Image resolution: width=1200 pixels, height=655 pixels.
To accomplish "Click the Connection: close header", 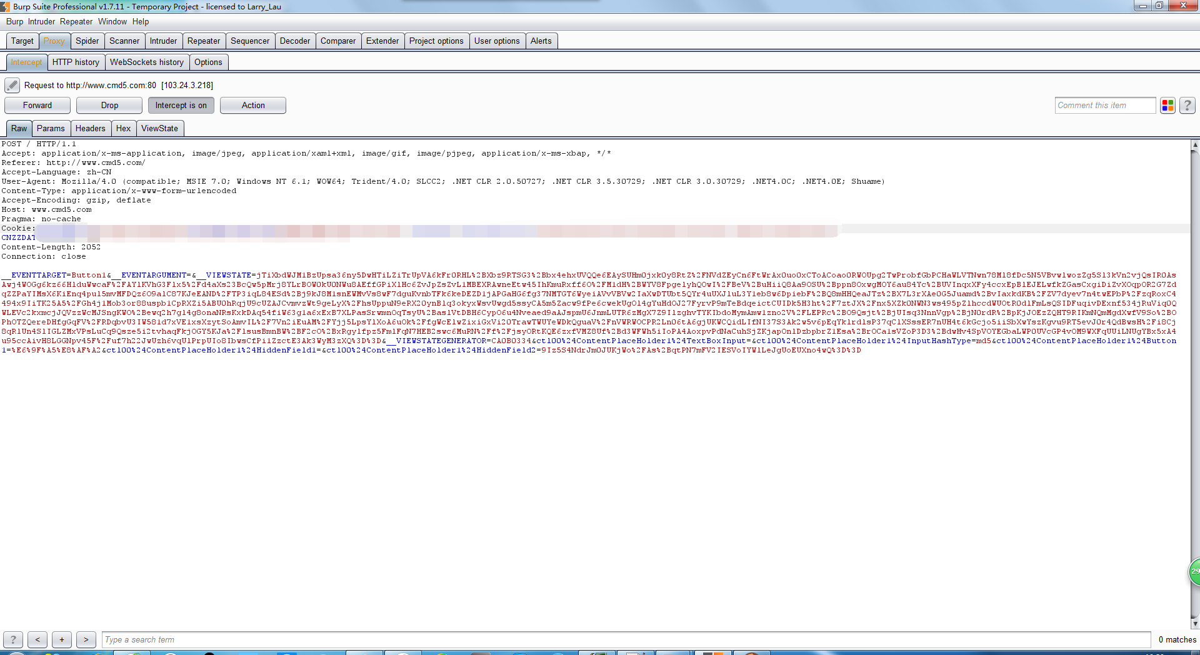I will (44, 256).
